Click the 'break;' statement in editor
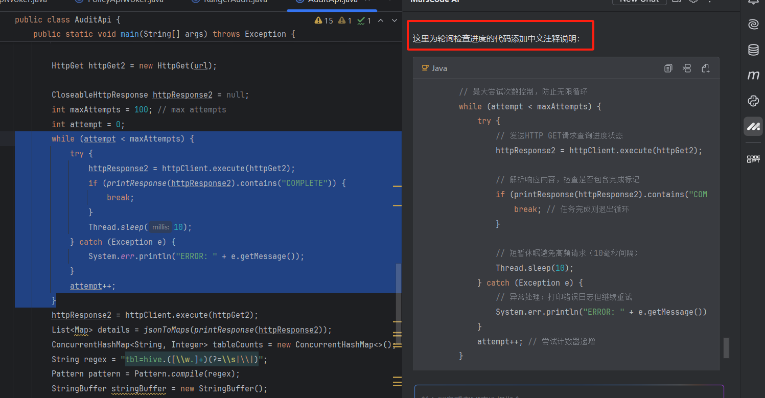Image resolution: width=765 pixels, height=398 pixels. click(x=120, y=198)
